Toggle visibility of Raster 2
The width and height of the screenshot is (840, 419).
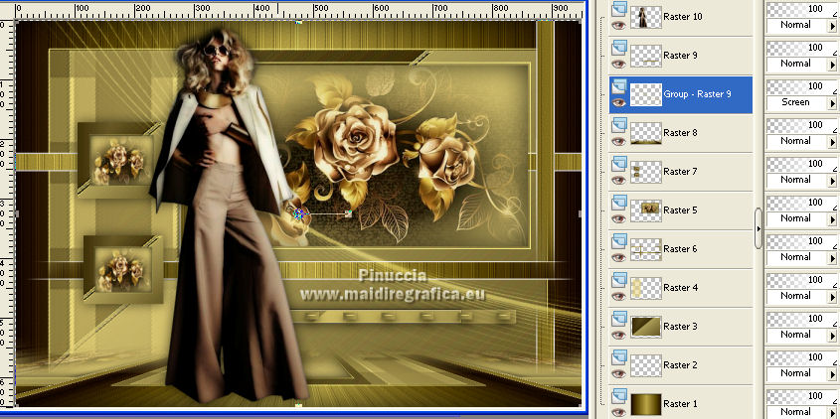pos(619,373)
